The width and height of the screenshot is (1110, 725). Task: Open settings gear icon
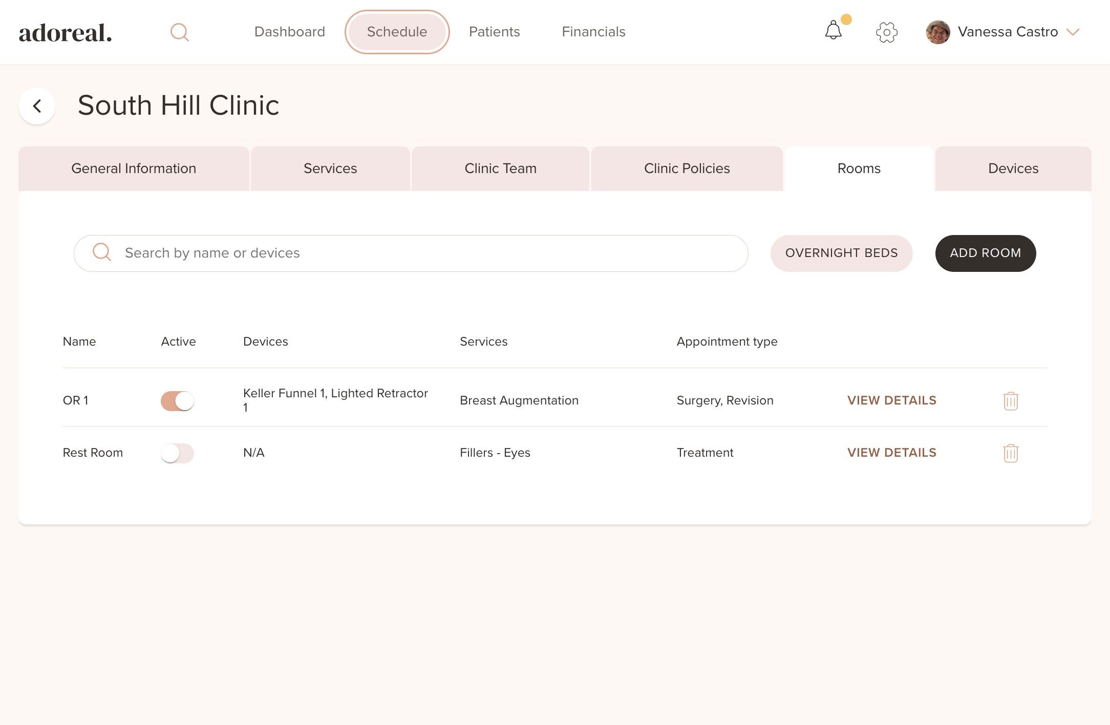tap(886, 32)
